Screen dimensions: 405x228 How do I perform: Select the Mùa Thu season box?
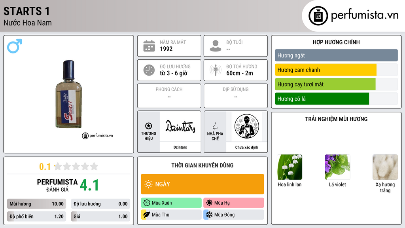tap(171, 215)
